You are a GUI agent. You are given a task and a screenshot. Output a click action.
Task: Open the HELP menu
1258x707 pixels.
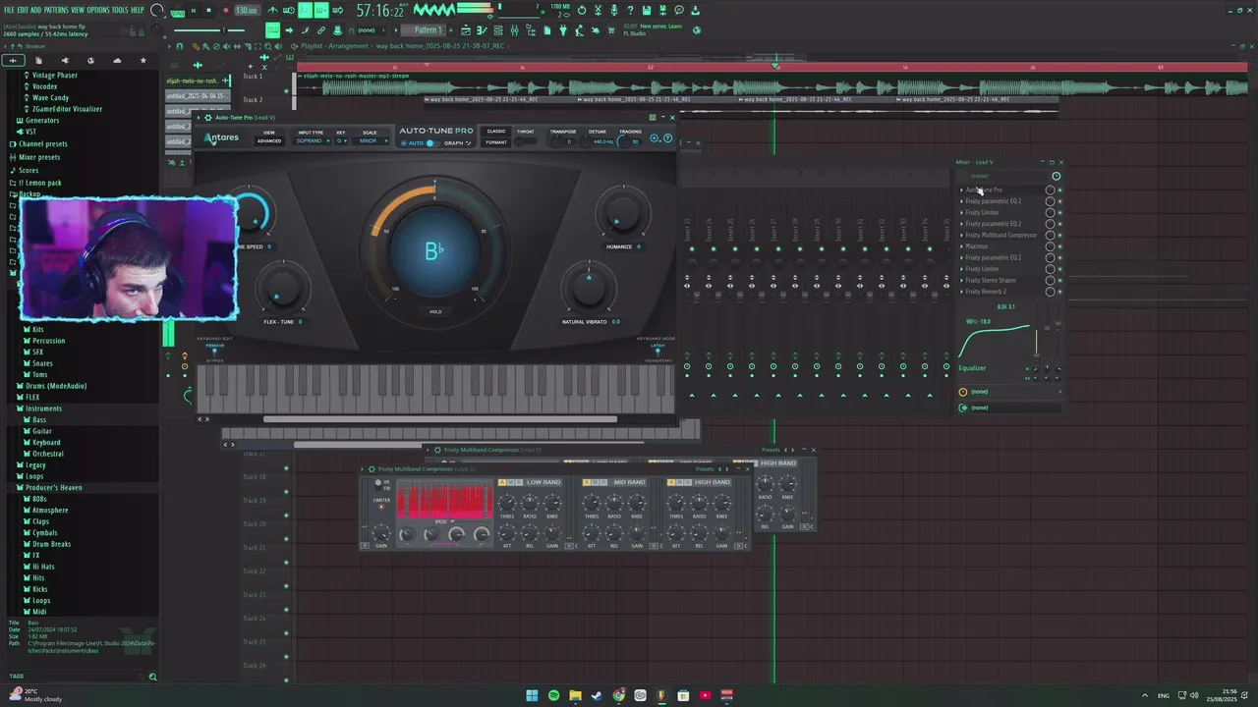(x=138, y=10)
